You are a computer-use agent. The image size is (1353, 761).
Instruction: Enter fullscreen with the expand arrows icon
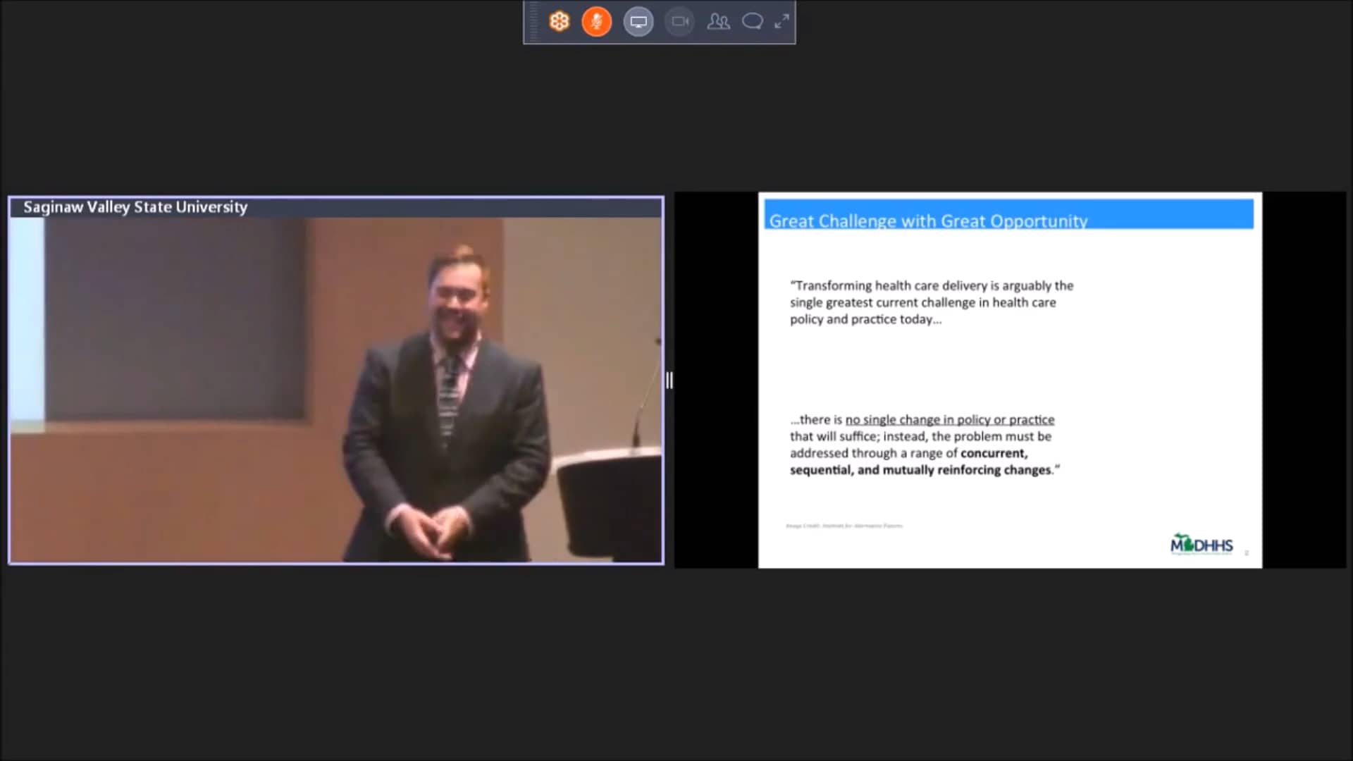pyautogui.click(x=781, y=21)
